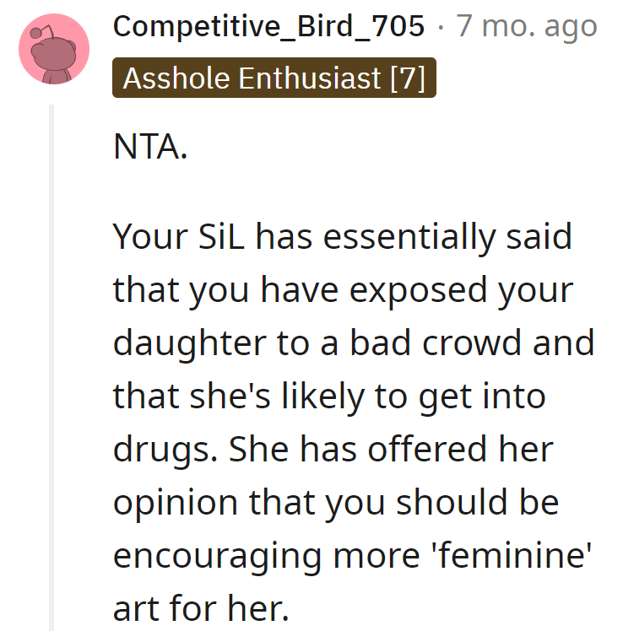
Task: Click the word 'drugs' in the comment
Action: 165,450
